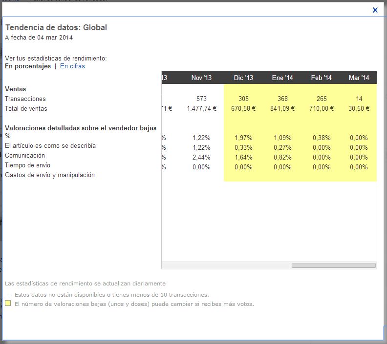Click the Gastos de envío y manipulación label

[49, 175]
